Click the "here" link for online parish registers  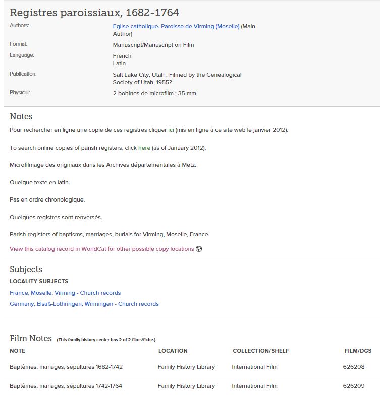[x=144, y=148]
